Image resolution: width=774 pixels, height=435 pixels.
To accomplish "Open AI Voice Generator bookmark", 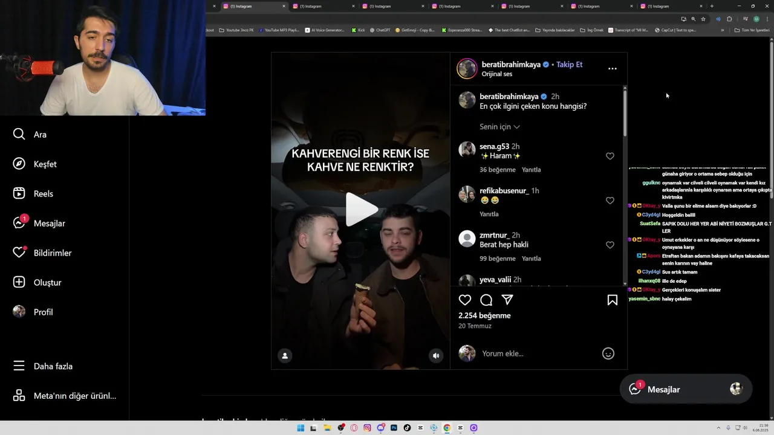I will point(325,30).
